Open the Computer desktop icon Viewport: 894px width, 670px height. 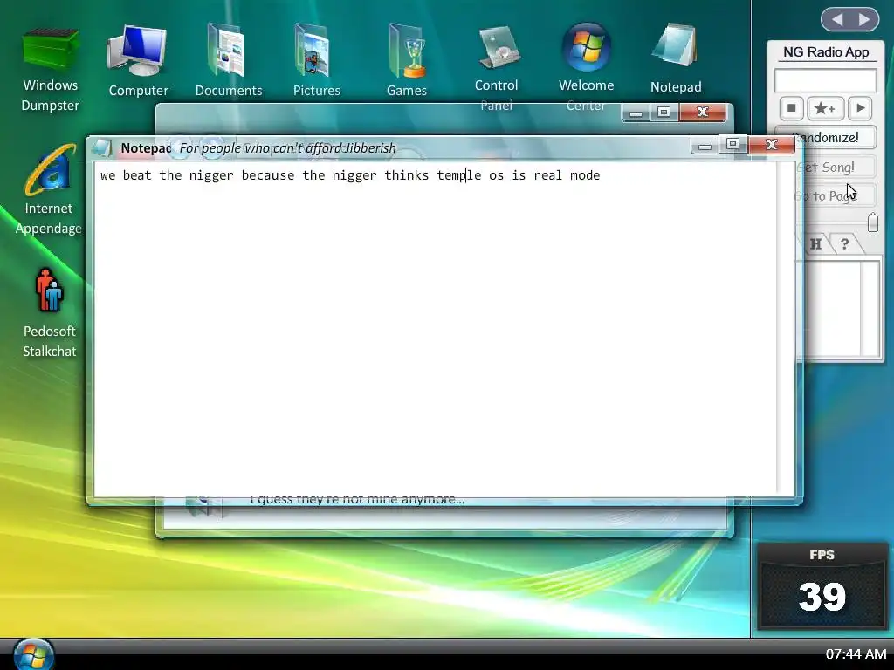coord(138,62)
